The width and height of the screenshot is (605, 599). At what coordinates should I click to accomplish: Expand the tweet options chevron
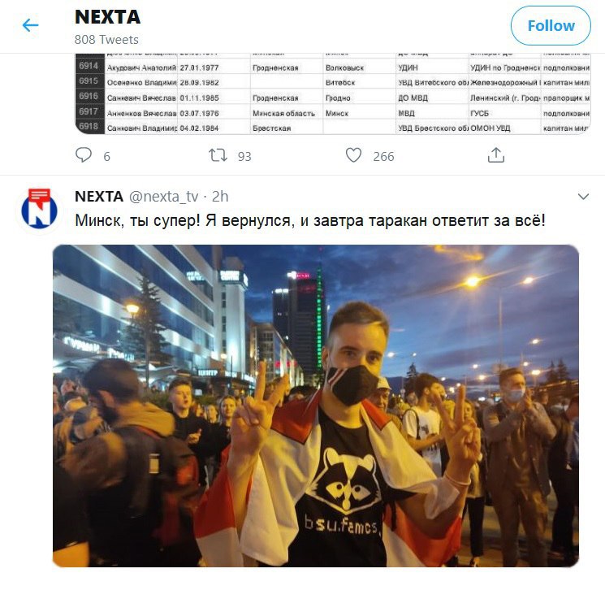583,197
